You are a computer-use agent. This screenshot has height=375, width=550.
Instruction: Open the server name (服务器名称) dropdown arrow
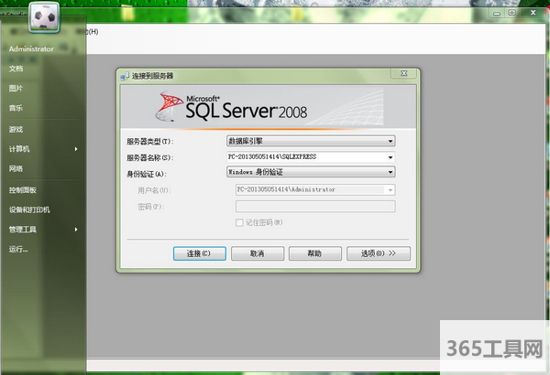pyautogui.click(x=390, y=157)
